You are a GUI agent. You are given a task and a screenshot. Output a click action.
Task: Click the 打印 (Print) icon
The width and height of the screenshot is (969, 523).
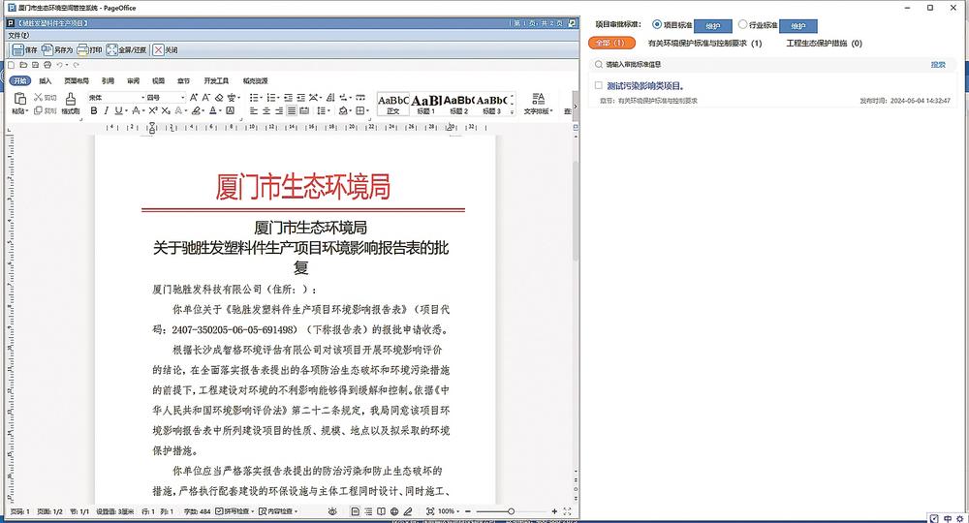(89, 49)
